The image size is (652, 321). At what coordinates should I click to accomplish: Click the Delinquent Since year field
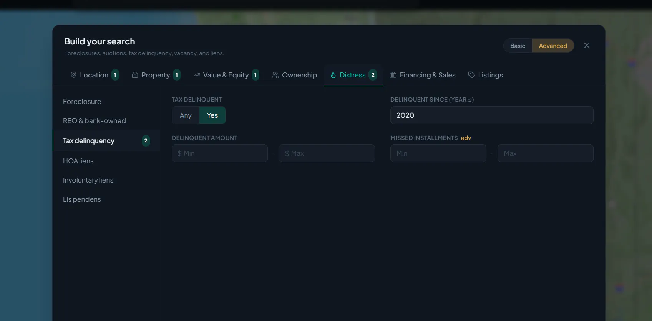point(492,115)
